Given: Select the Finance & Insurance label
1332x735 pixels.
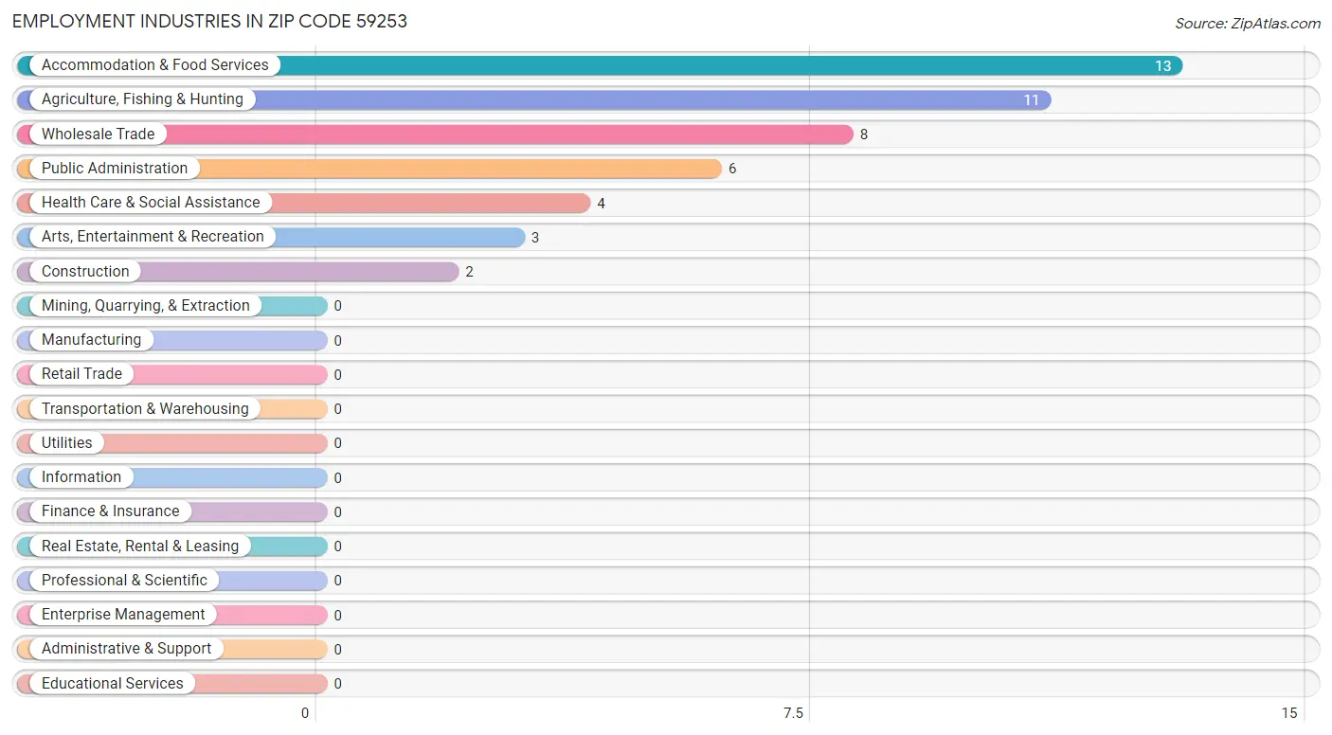Looking at the screenshot, I should 110,511.
